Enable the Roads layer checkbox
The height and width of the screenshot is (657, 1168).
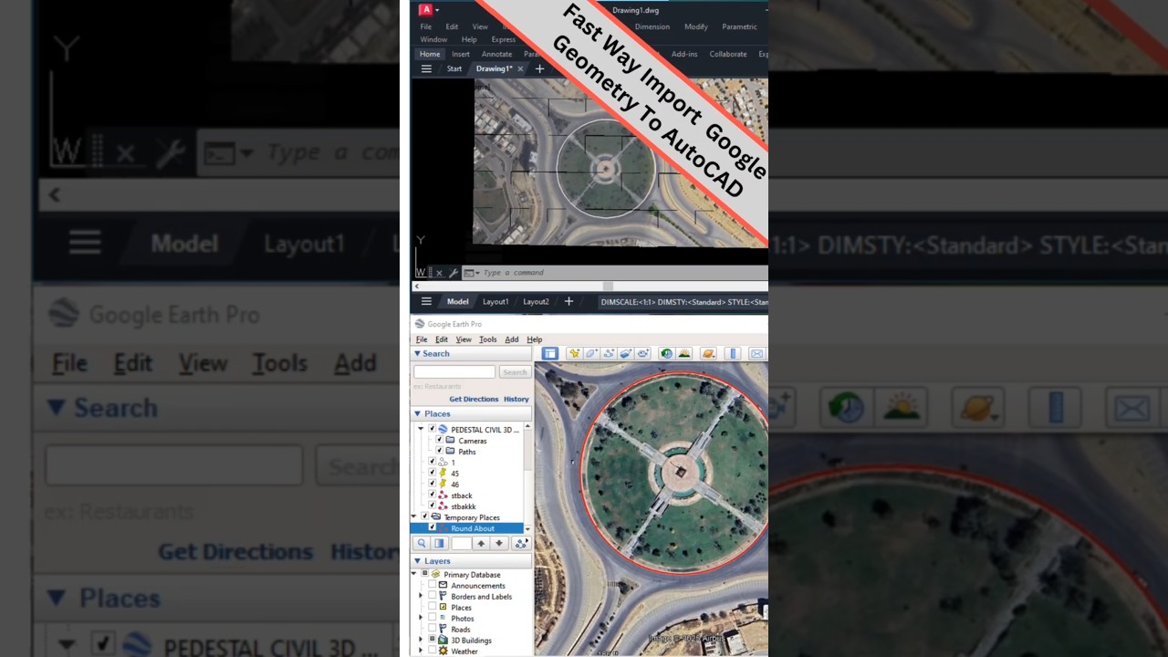click(x=432, y=629)
